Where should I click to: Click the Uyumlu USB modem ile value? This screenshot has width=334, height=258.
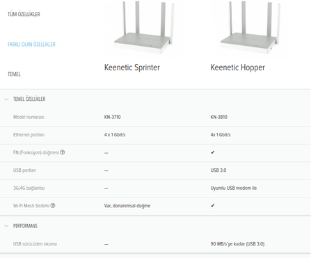[x=234, y=188]
